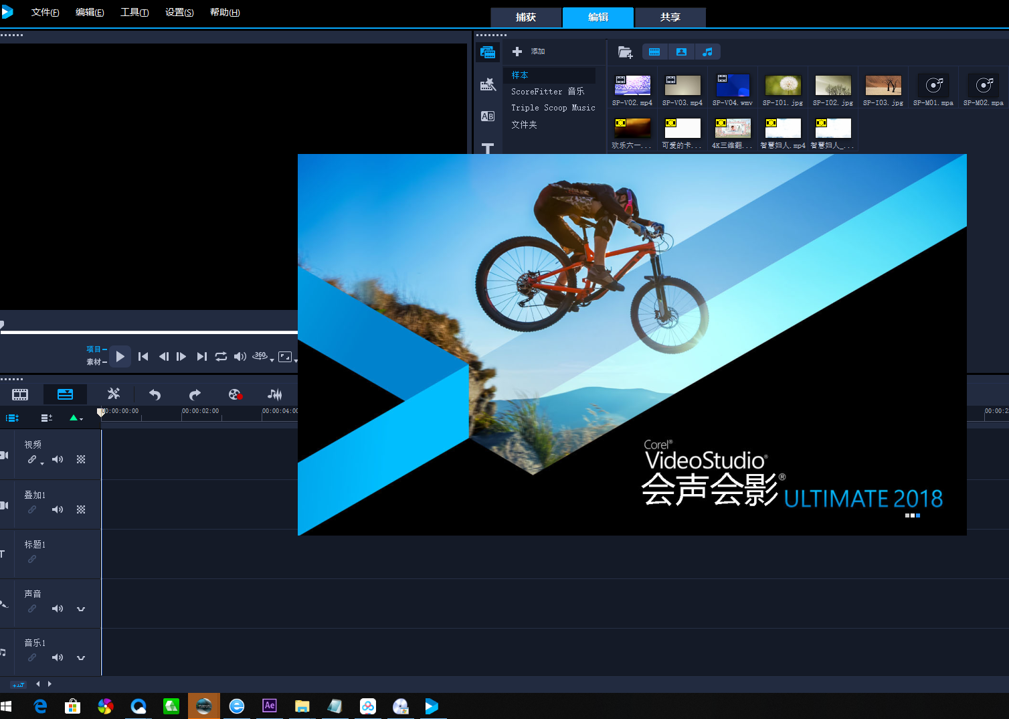This screenshot has height=719, width=1009.
Task: Open the 设置 menu
Action: 179,12
